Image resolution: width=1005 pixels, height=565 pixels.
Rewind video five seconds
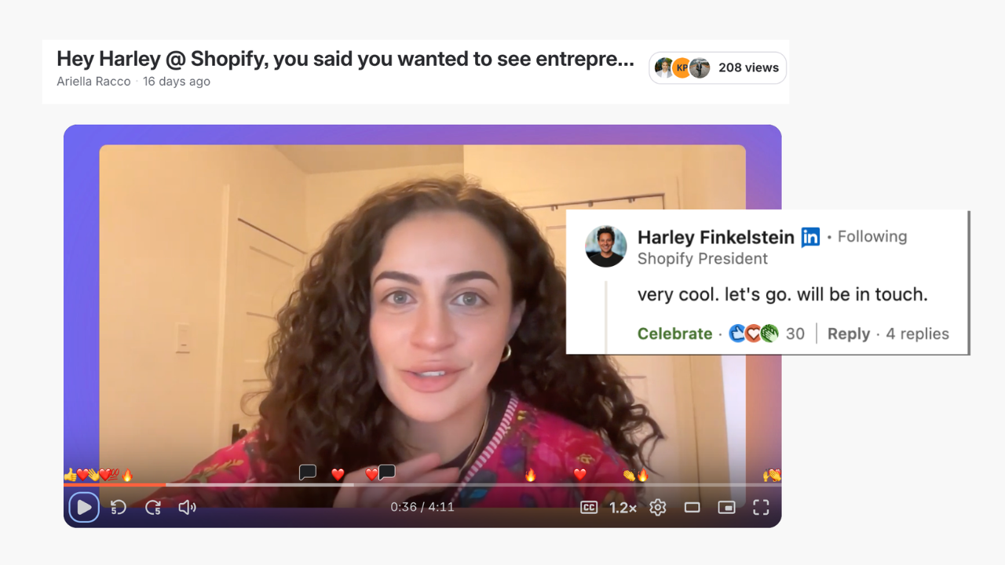click(119, 508)
